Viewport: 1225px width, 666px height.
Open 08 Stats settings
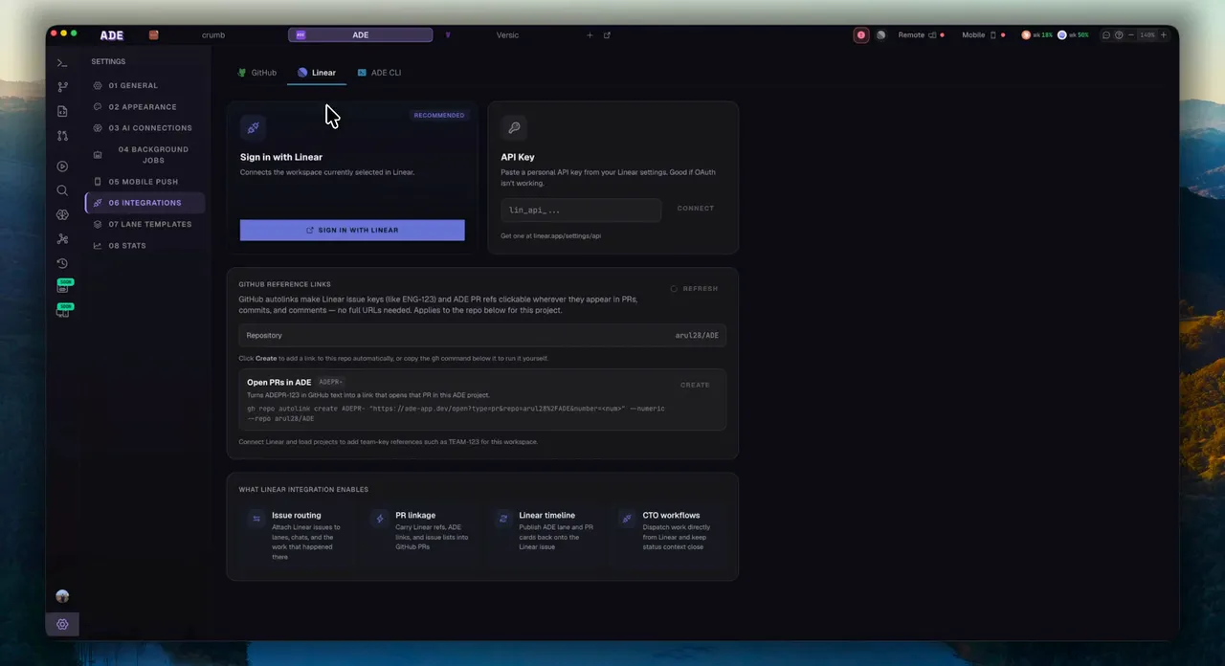click(145, 246)
